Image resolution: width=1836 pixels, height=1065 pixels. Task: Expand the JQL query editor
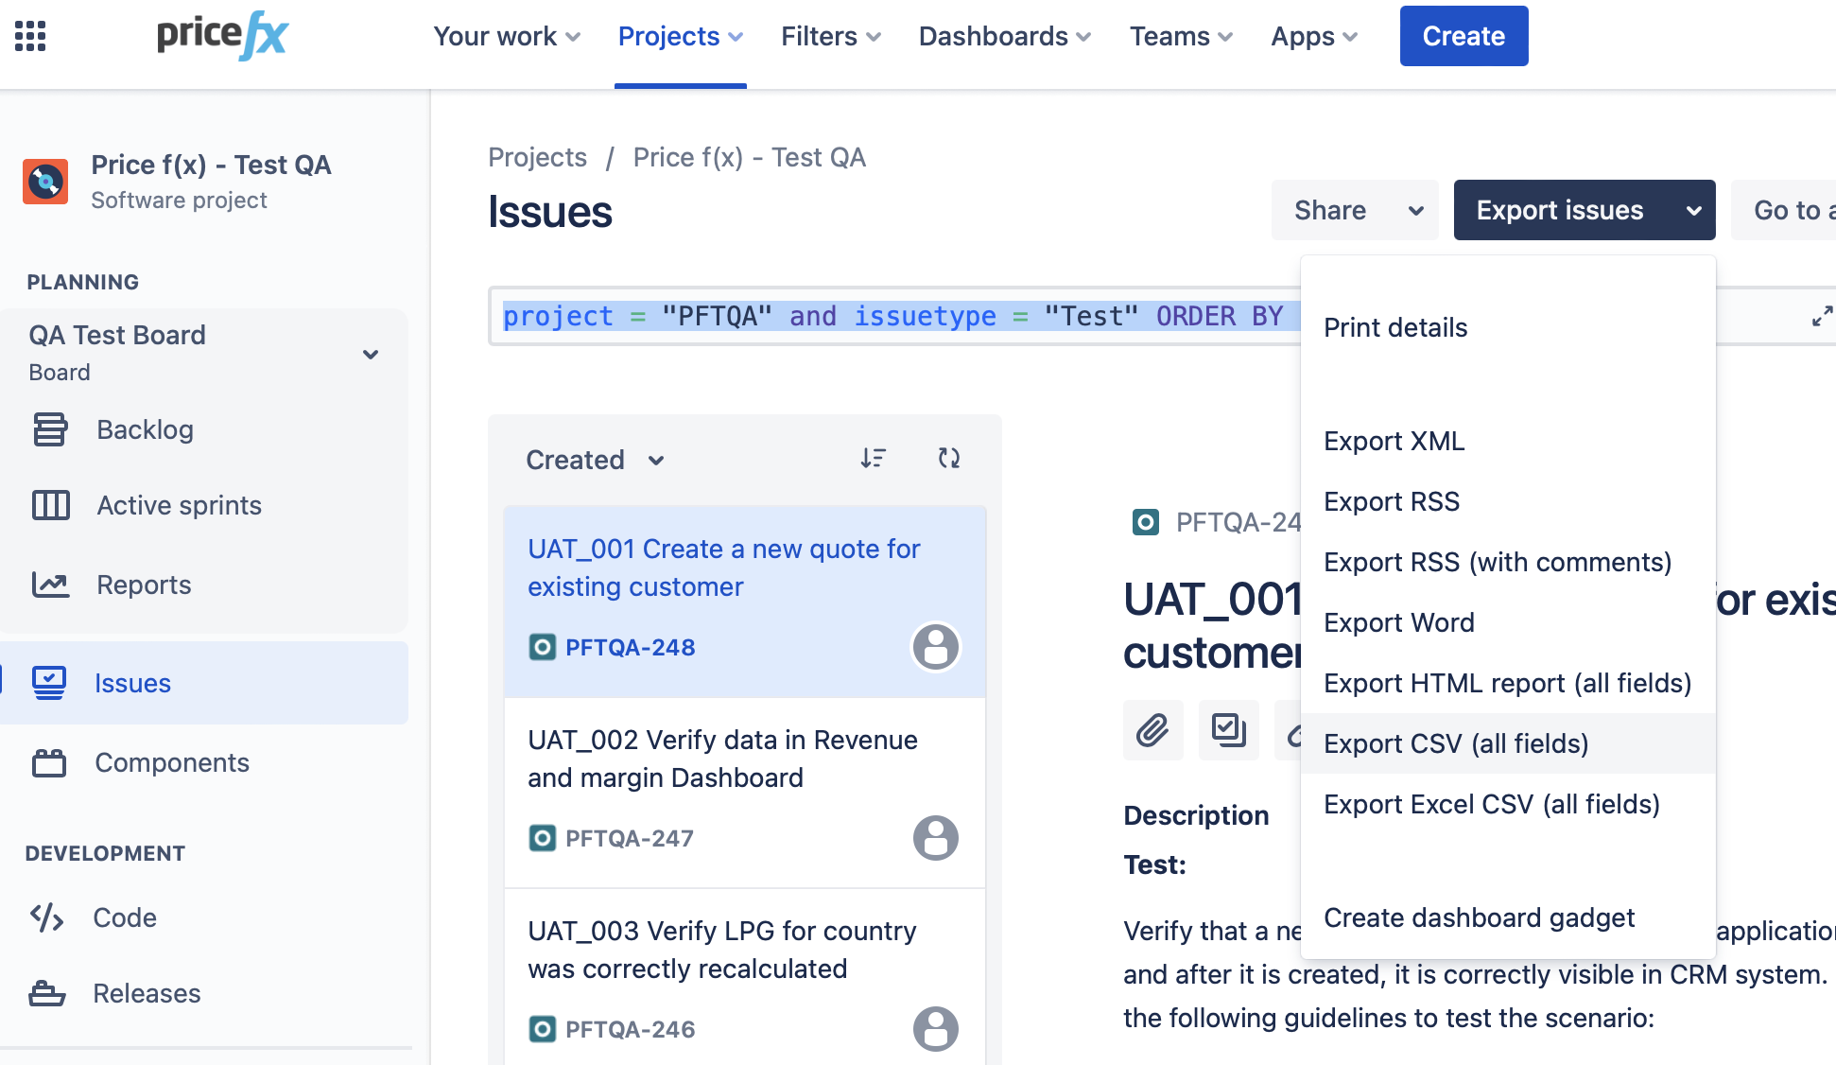[x=1821, y=316]
